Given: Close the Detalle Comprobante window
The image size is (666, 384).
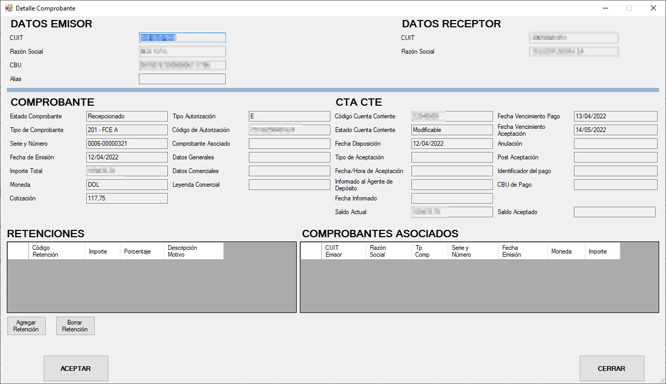Looking at the screenshot, I should (x=653, y=8).
